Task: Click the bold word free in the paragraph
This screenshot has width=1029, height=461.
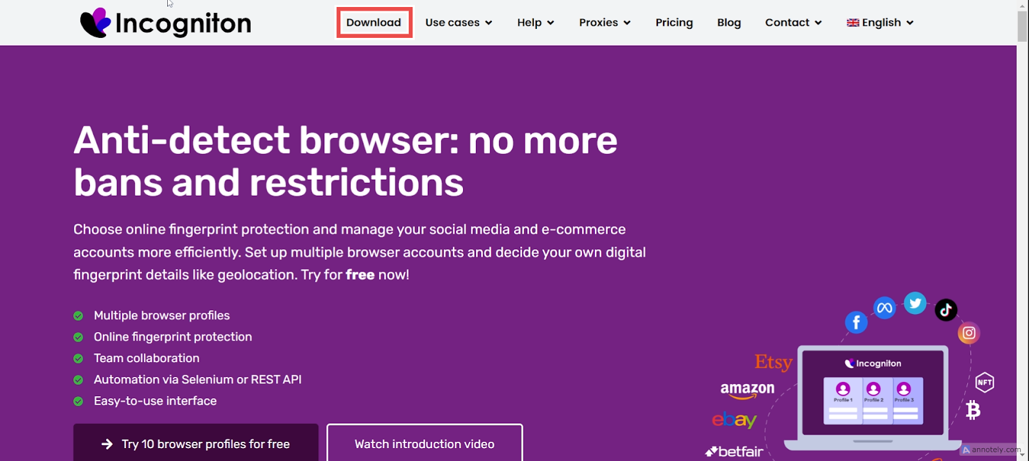Action: coord(360,275)
